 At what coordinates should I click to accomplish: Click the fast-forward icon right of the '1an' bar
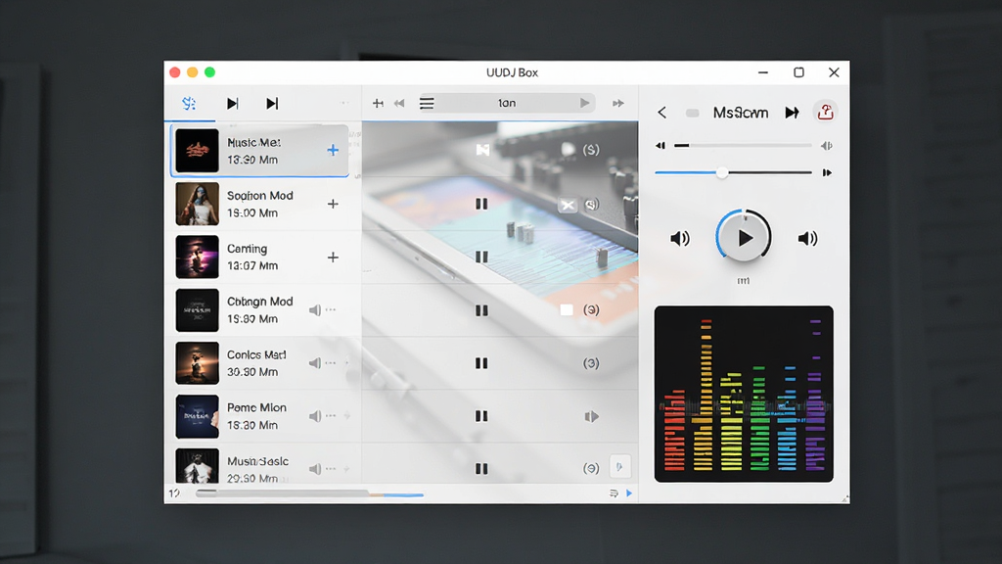coord(618,103)
